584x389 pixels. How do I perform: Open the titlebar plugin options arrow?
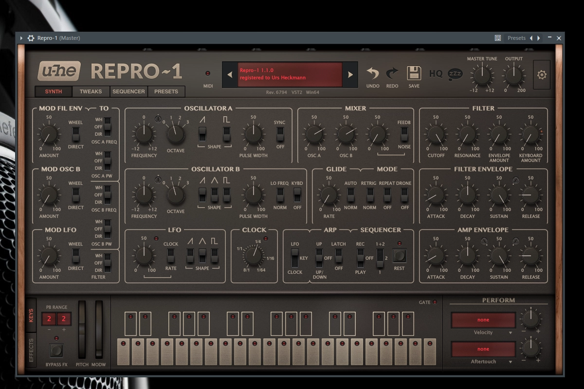21,38
